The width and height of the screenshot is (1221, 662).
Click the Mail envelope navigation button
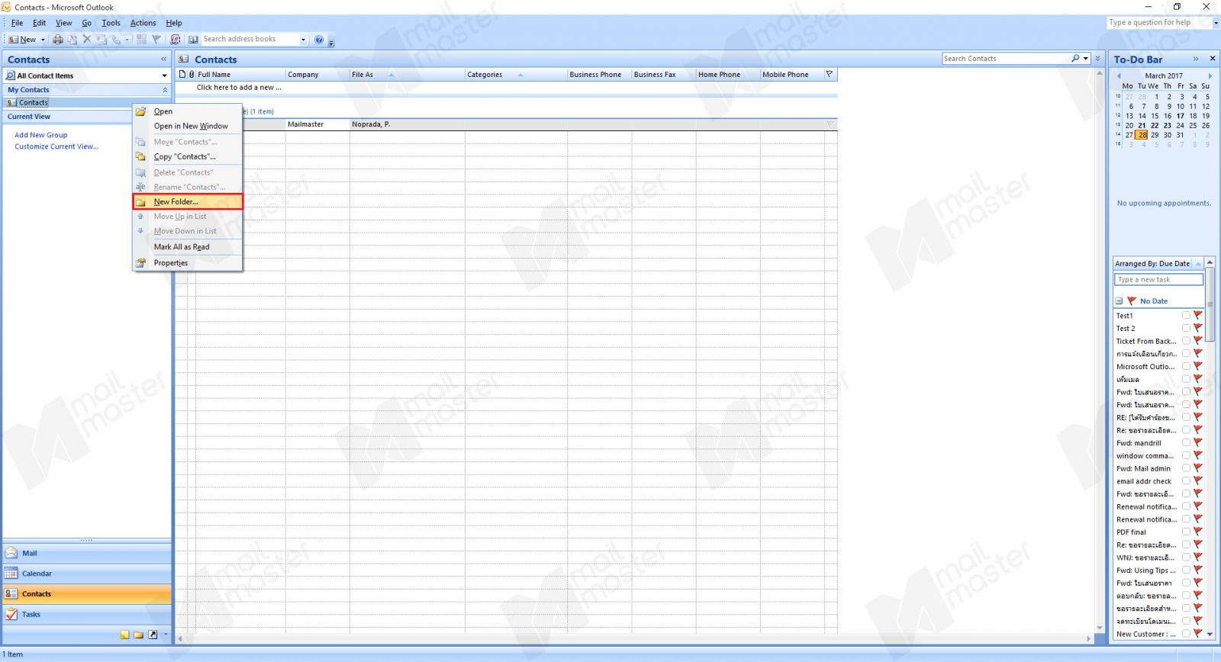click(87, 554)
